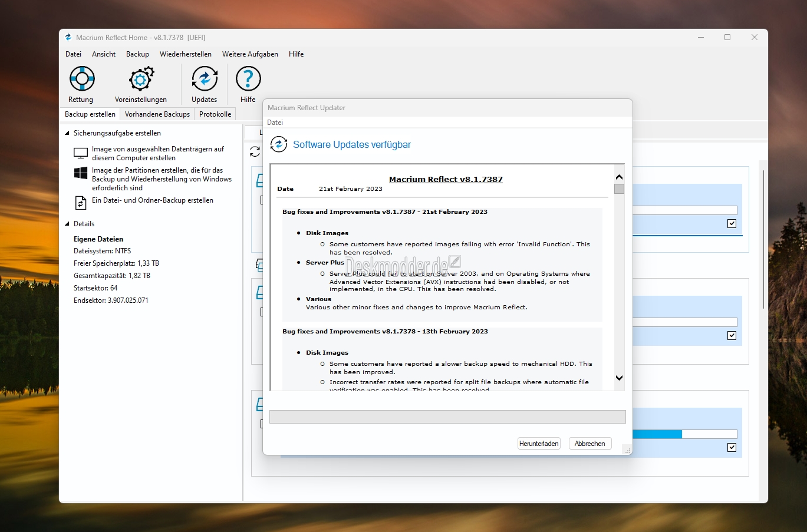This screenshot has width=807, height=532.
Task: Click Freier Speicherplatz: 1,33 TB
Action: coord(116,263)
